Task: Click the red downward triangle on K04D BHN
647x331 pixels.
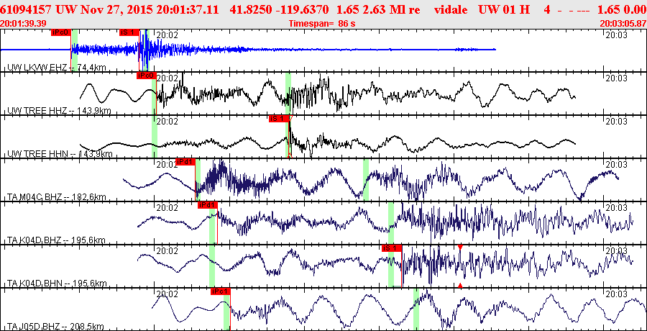Action: [x=460, y=248]
